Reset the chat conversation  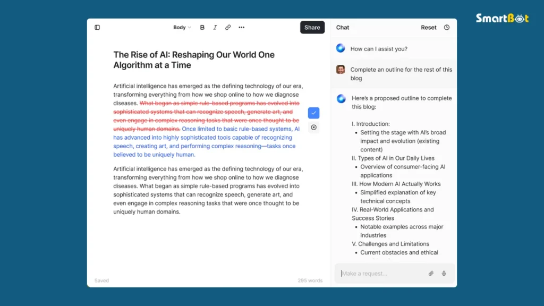pos(428,28)
